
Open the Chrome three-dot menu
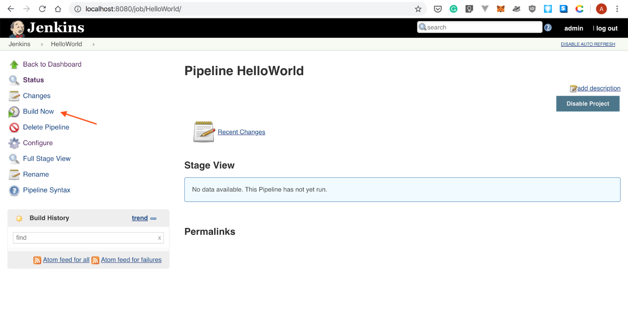[617, 9]
